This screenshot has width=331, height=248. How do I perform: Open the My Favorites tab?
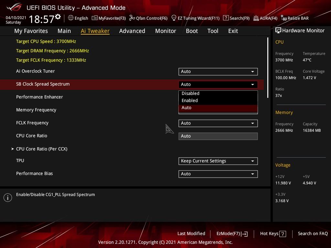coord(31,31)
